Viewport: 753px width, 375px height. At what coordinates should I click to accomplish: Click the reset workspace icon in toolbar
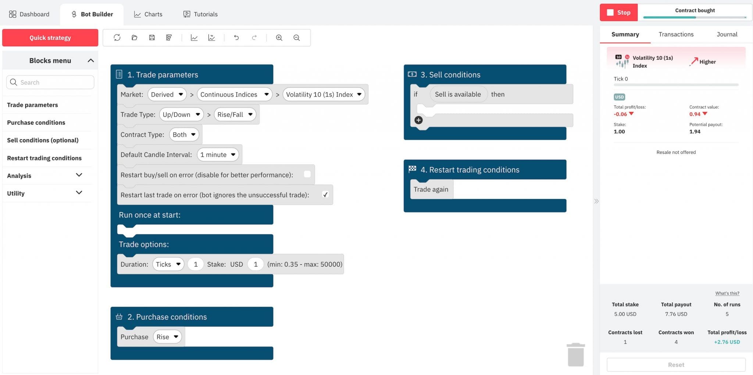point(117,37)
